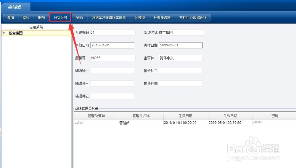Image resolution: width=296 pixels, height=168 pixels.
Task: Click the 生效日期 table column header
Action: point(186,116)
